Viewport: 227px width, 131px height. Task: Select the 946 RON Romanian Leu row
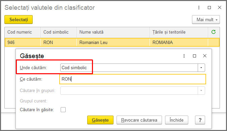pyautogui.click(x=112, y=42)
